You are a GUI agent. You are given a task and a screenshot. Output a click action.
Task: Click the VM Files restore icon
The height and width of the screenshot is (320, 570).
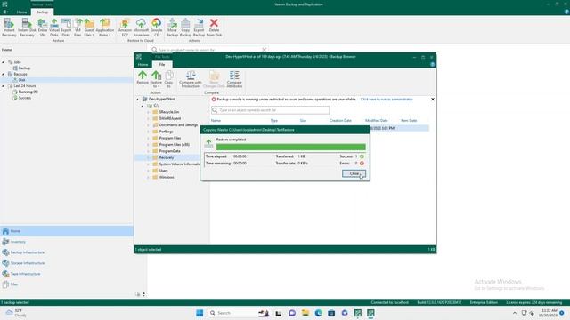tap(77, 28)
